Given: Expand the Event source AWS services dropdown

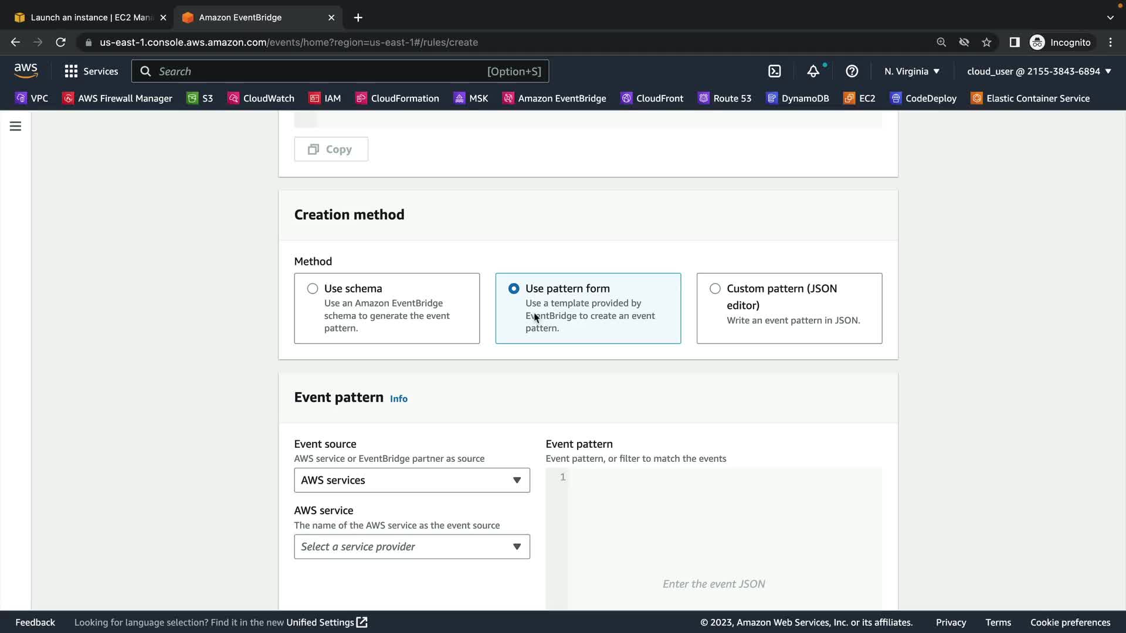Looking at the screenshot, I should point(412,480).
